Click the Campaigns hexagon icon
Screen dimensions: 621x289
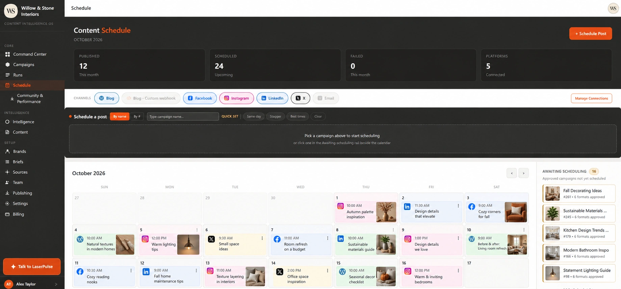click(x=7, y=65)
